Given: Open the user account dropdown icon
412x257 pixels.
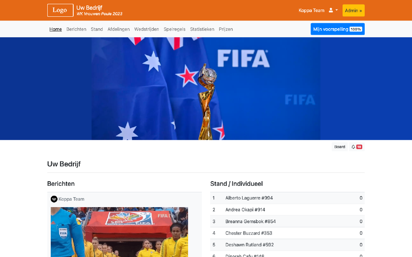Looking at the screenshot, I should pos(333,10).
